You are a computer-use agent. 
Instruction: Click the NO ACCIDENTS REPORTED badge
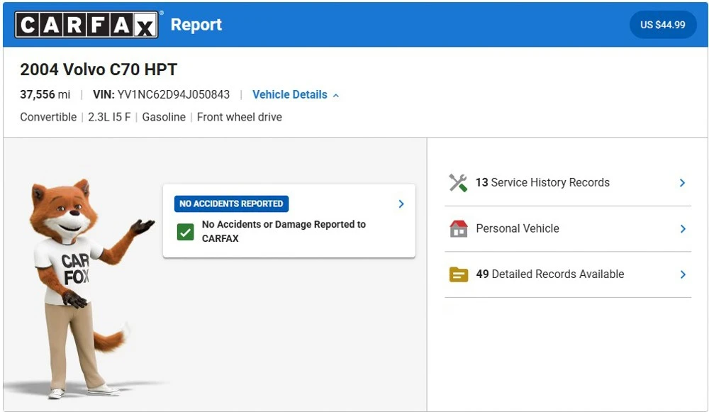[231, 204]
